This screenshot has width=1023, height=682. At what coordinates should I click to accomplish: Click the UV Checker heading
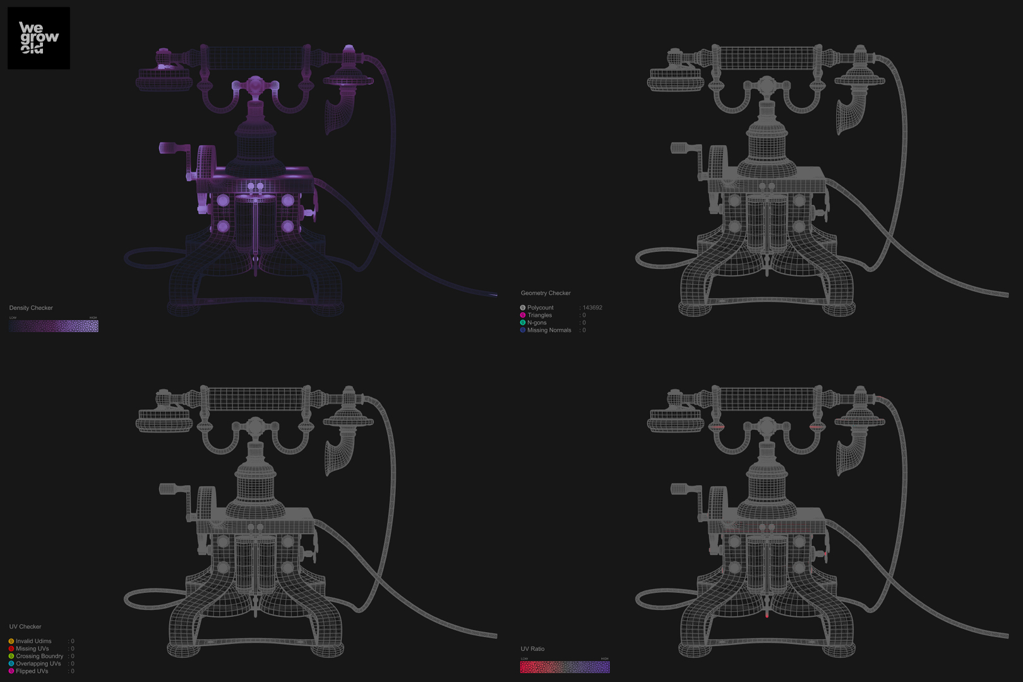pos(25,627)
